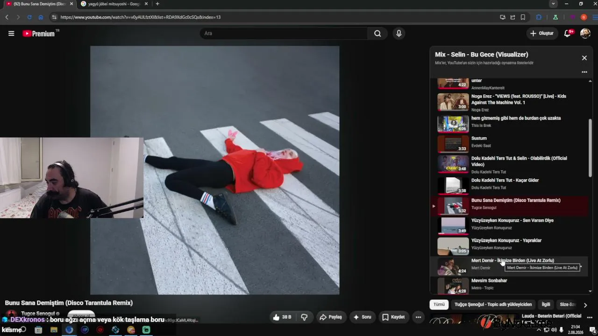This screenshot has width=598, height=336.
Task: Open the Tugce Senogul channel link
Action: [x=38, y=314]
